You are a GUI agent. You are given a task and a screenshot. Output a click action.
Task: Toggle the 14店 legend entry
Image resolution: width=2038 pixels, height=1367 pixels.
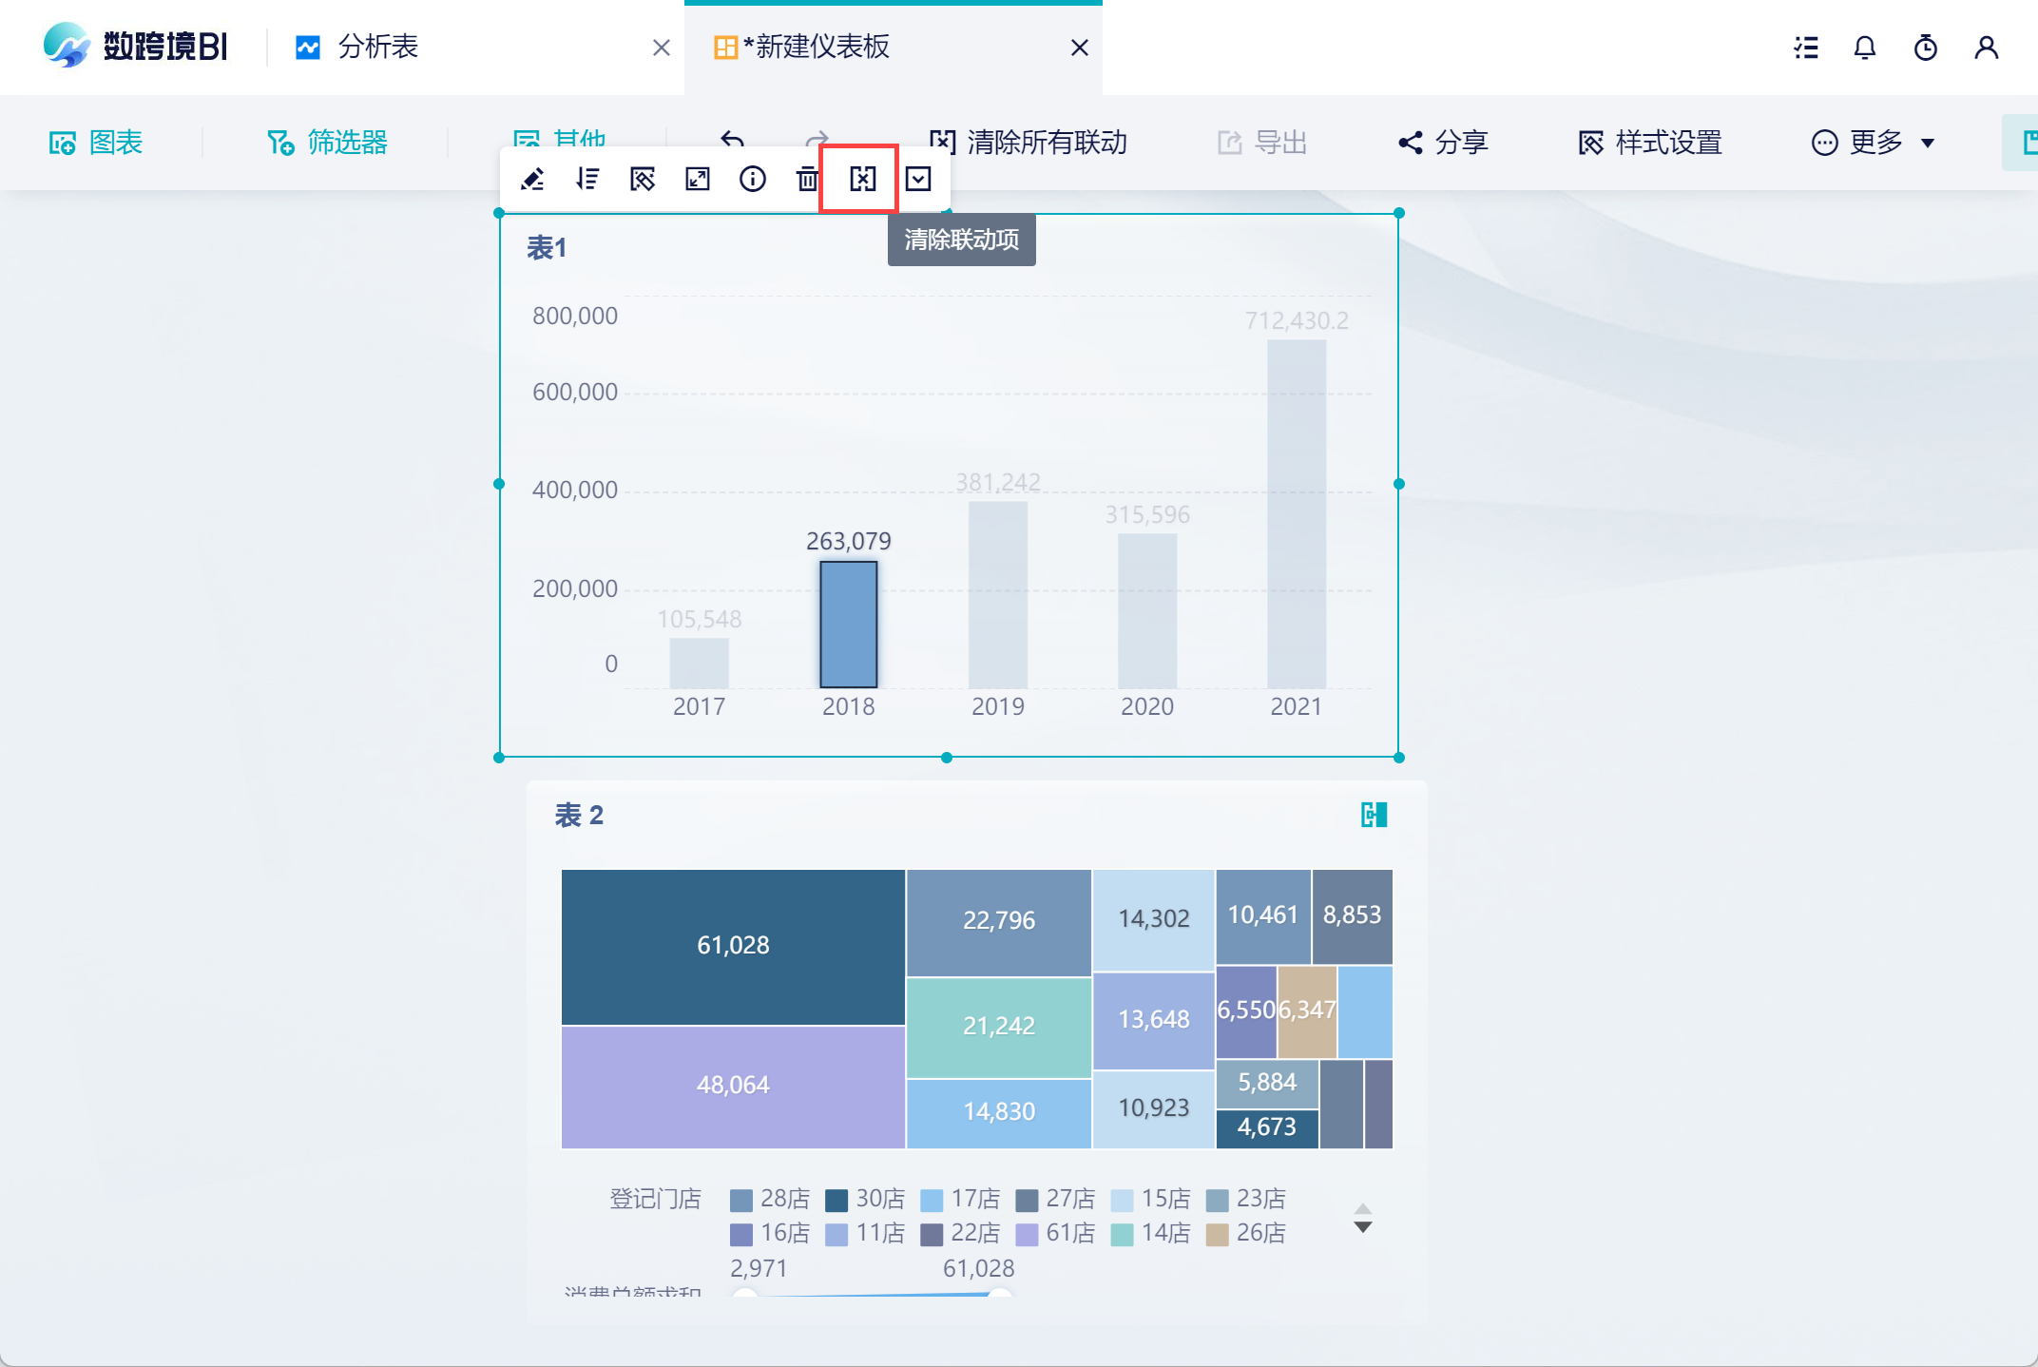coord(1150,1233)
